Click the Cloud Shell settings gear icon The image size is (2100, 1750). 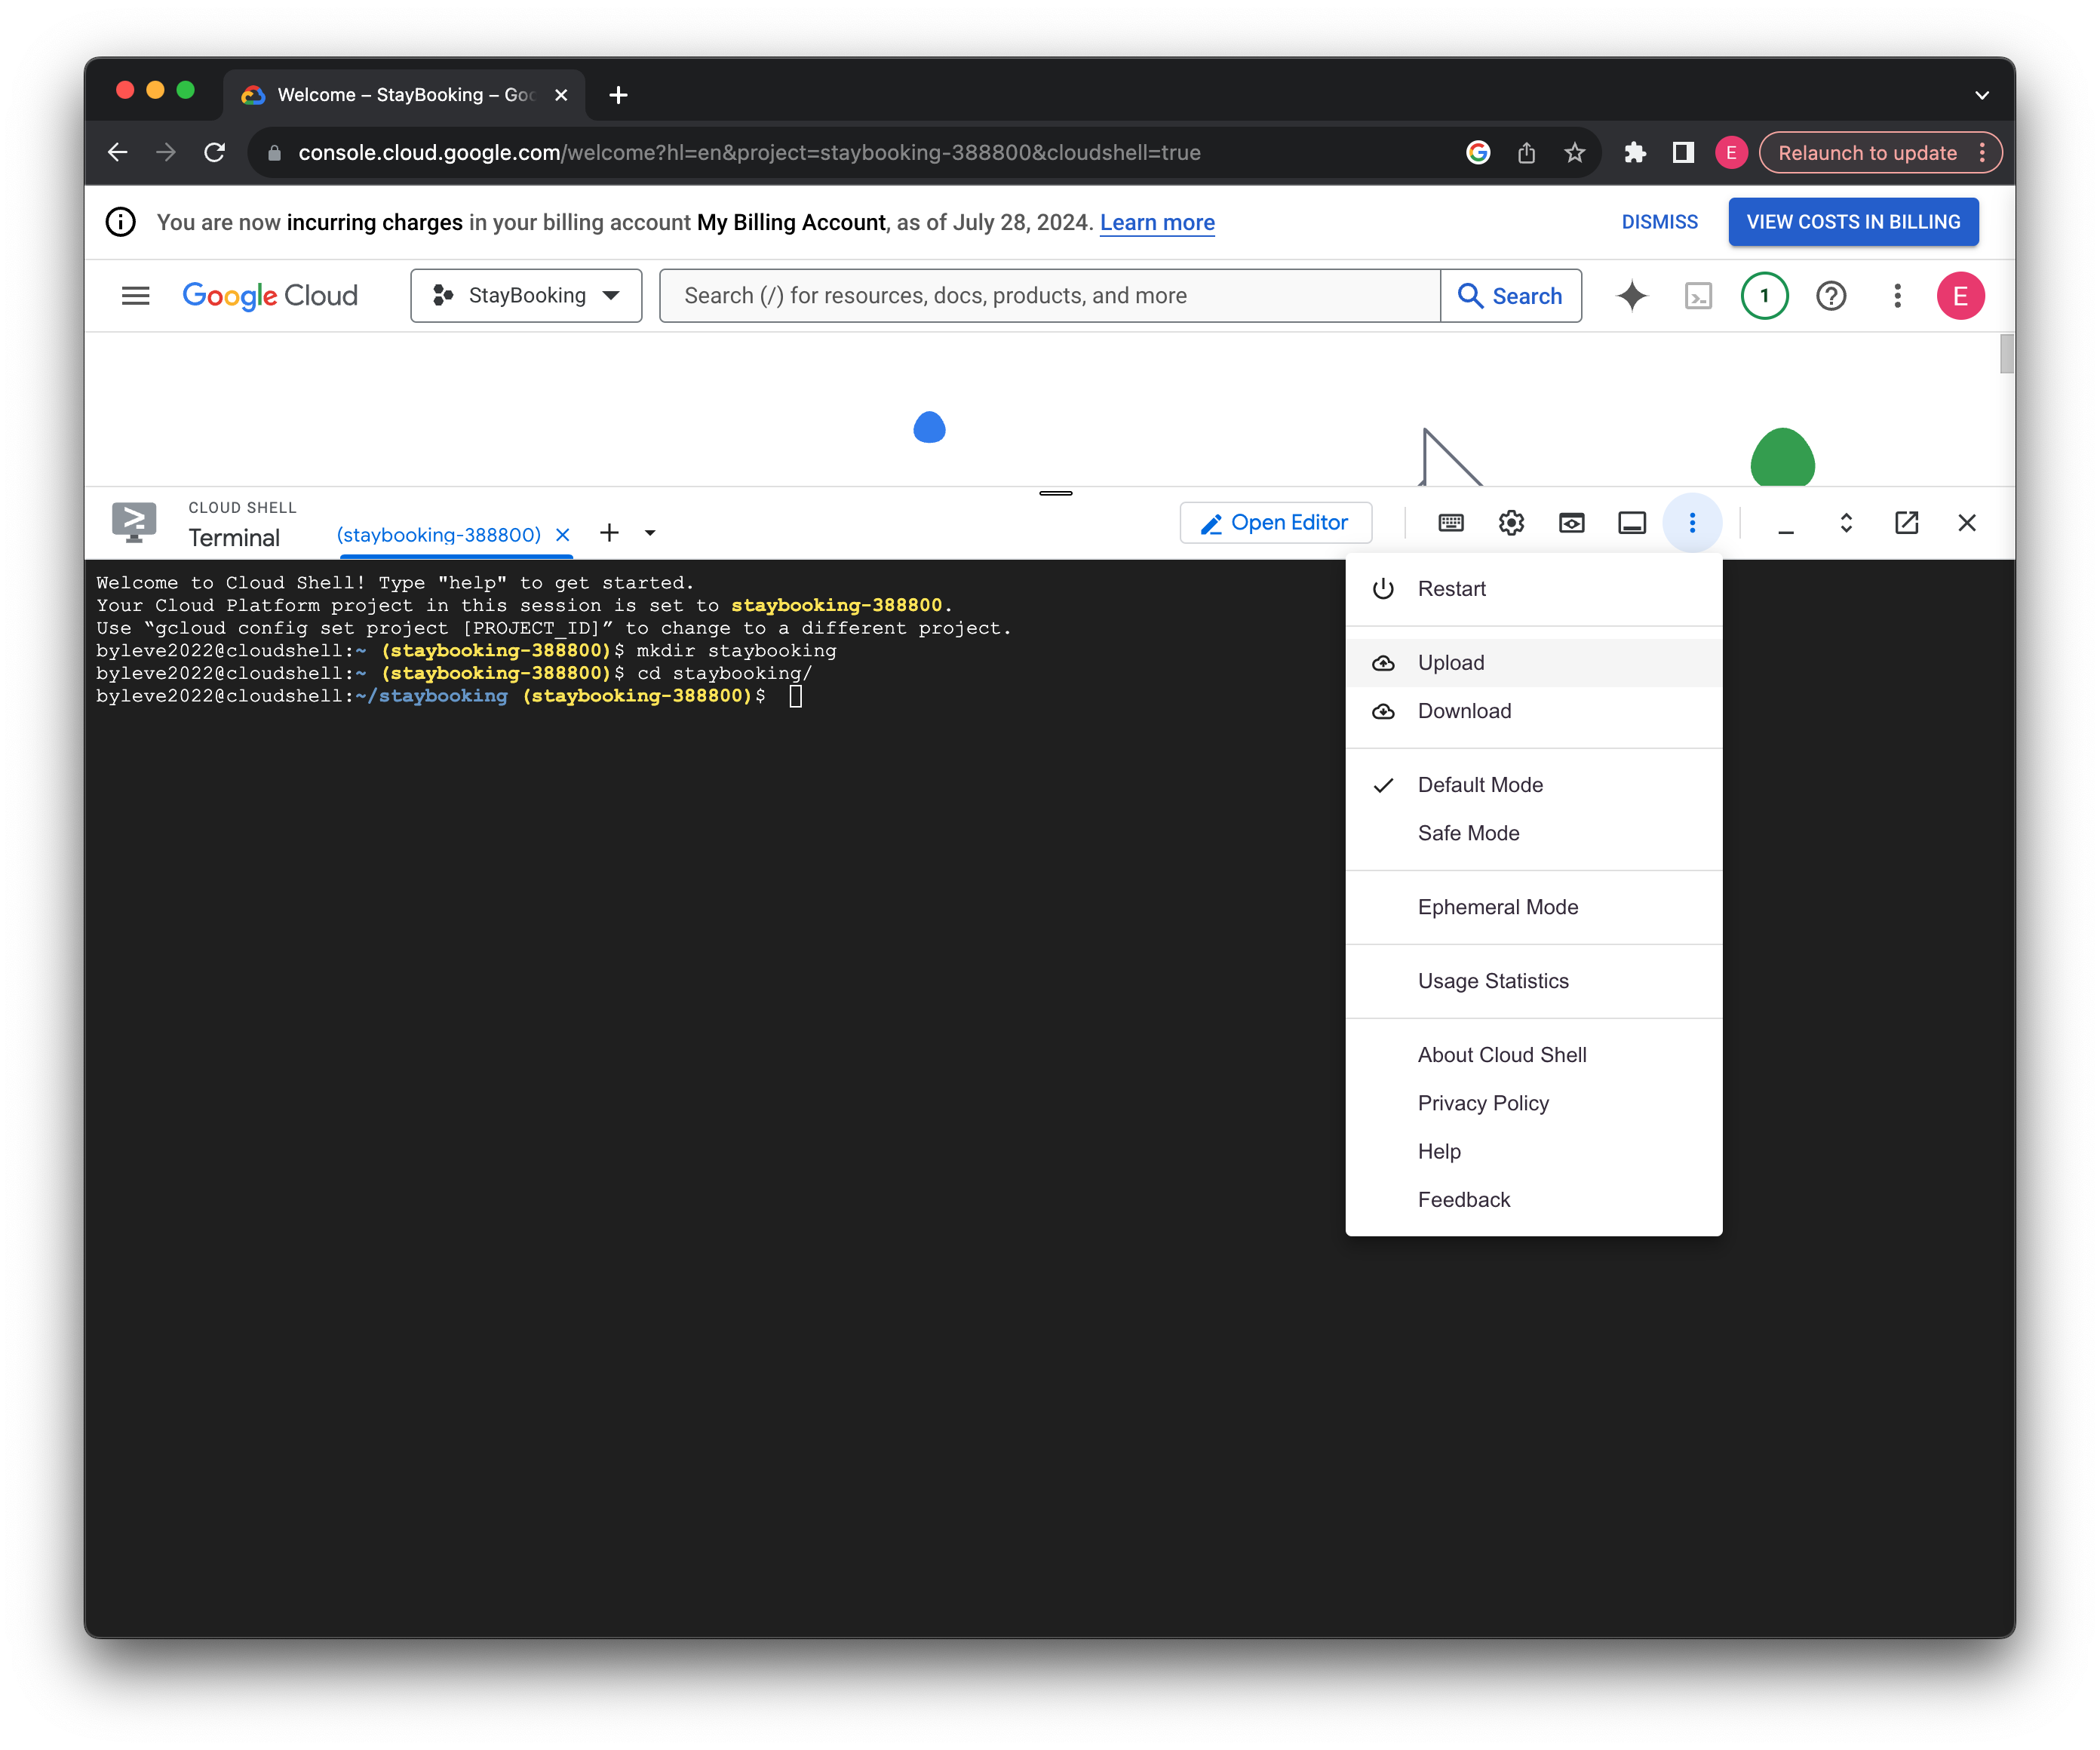pos(1510,522)
